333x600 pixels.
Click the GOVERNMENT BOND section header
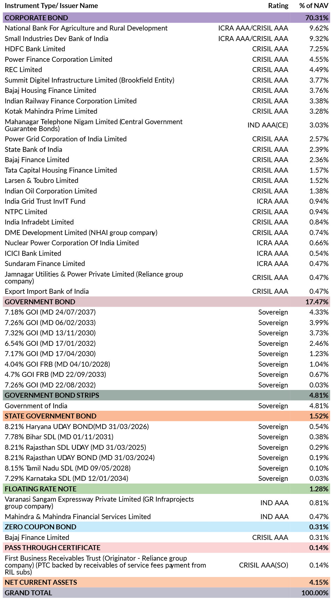pos(166,302)
